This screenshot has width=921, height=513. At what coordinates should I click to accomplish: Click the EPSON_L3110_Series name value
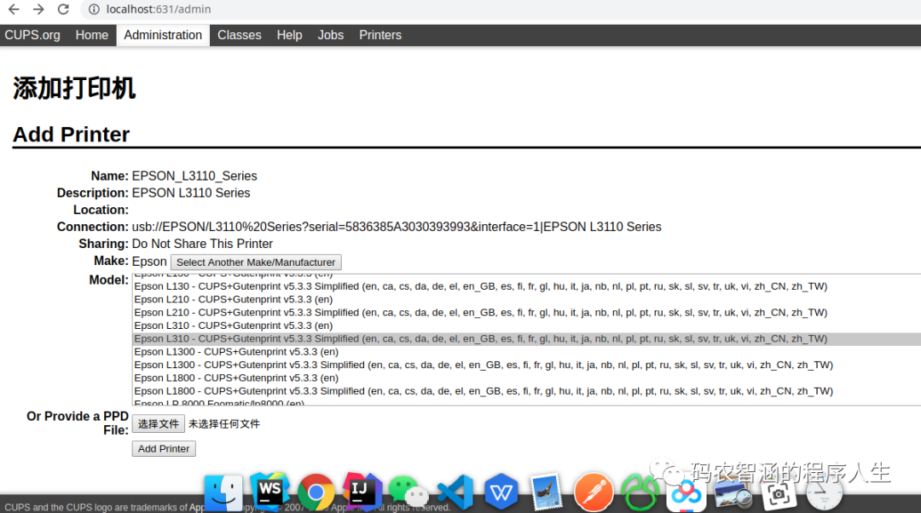pyautogui.click(x=194, y=176)
